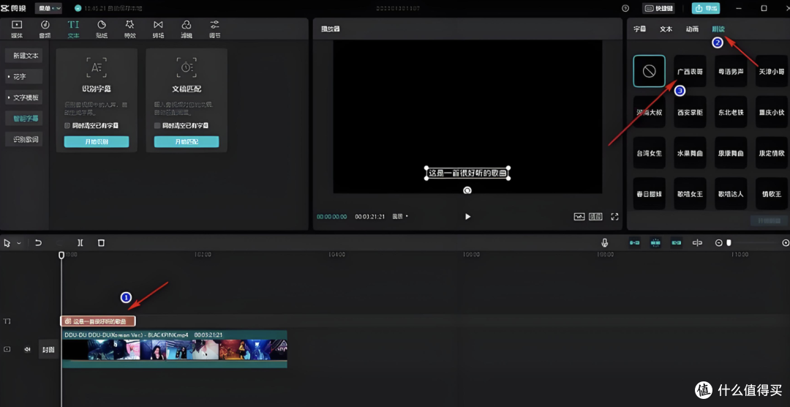Click the auto-save status circle icon
The image size is (790, 407).
click(78, 8)
